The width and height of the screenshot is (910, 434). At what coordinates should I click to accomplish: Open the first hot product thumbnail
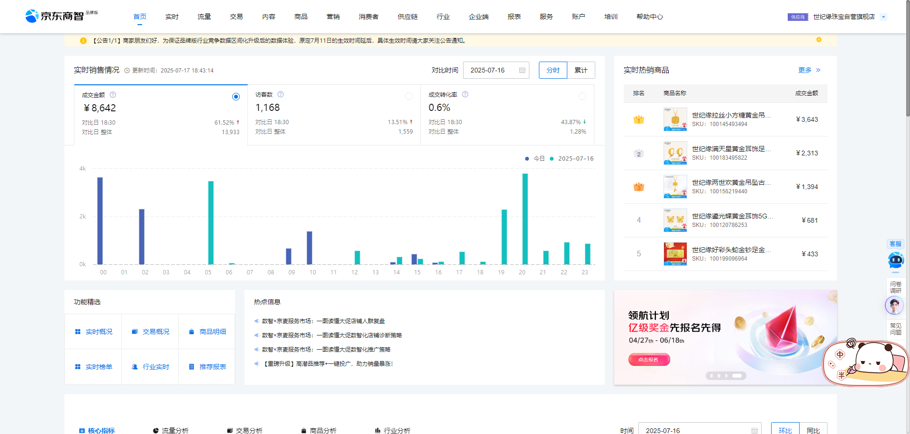coord(675,119)
